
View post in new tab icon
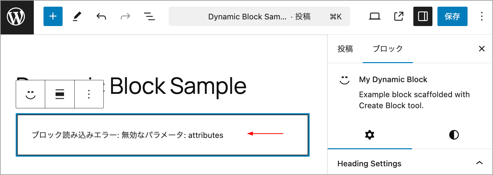click(x=399, y=16)
